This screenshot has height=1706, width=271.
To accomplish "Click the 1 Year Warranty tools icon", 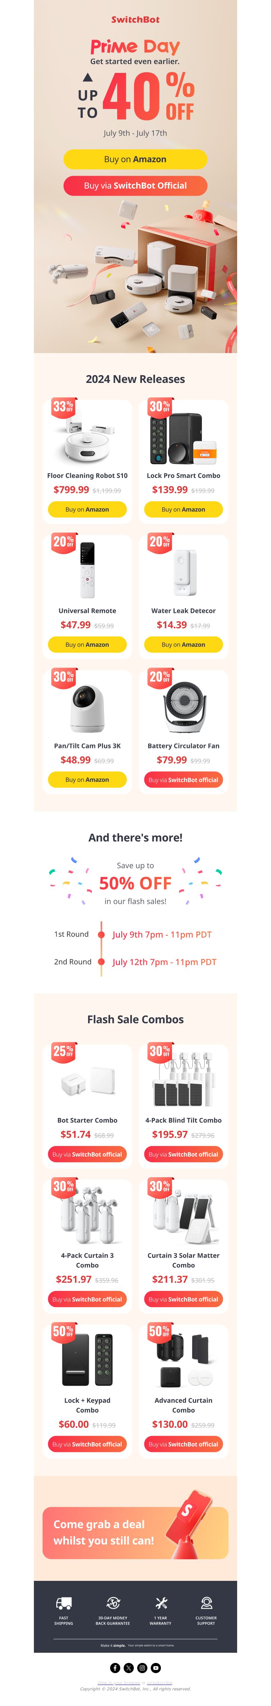I will 161,1603.
